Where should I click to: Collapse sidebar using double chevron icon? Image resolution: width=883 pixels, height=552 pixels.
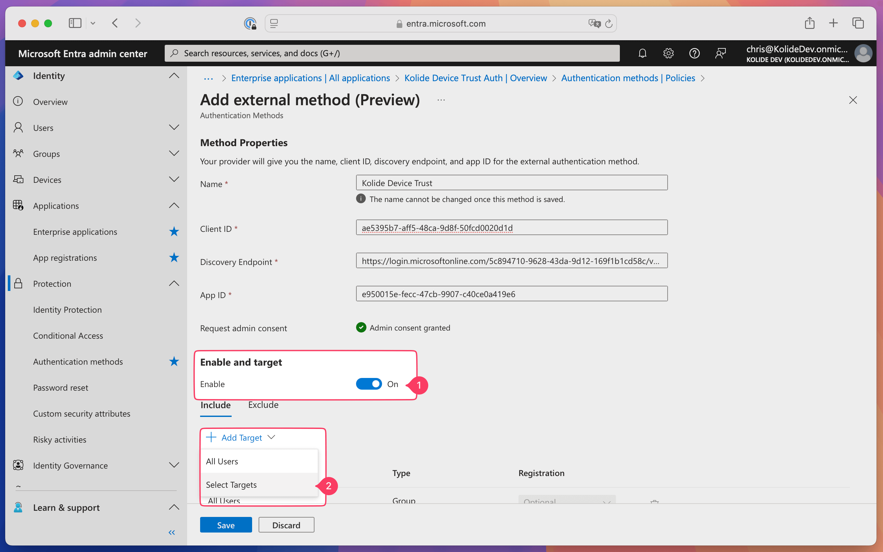click(172, 532)
